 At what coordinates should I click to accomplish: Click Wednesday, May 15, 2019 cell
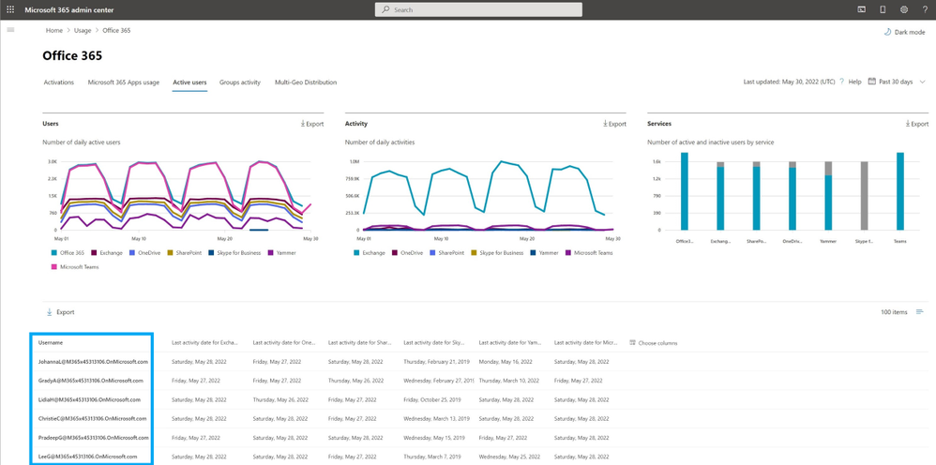coord(436,438)
